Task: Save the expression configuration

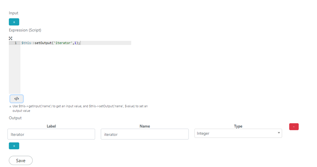Action: (x=21, y=161)
